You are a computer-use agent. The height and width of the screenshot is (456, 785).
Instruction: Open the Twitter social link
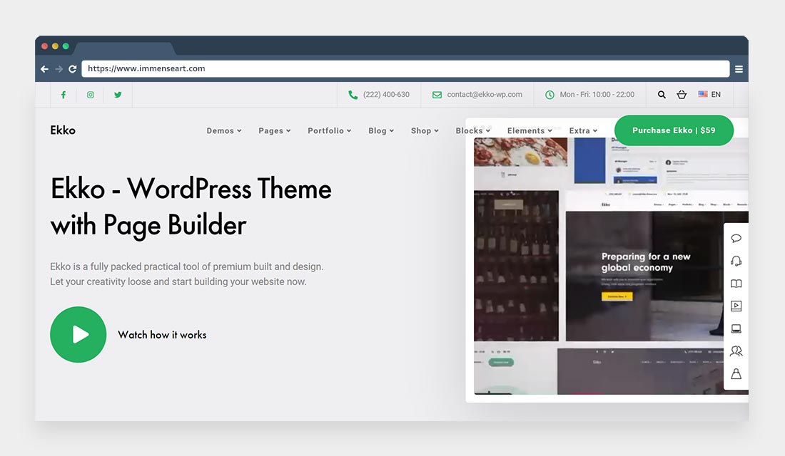[x=118, y=95]
